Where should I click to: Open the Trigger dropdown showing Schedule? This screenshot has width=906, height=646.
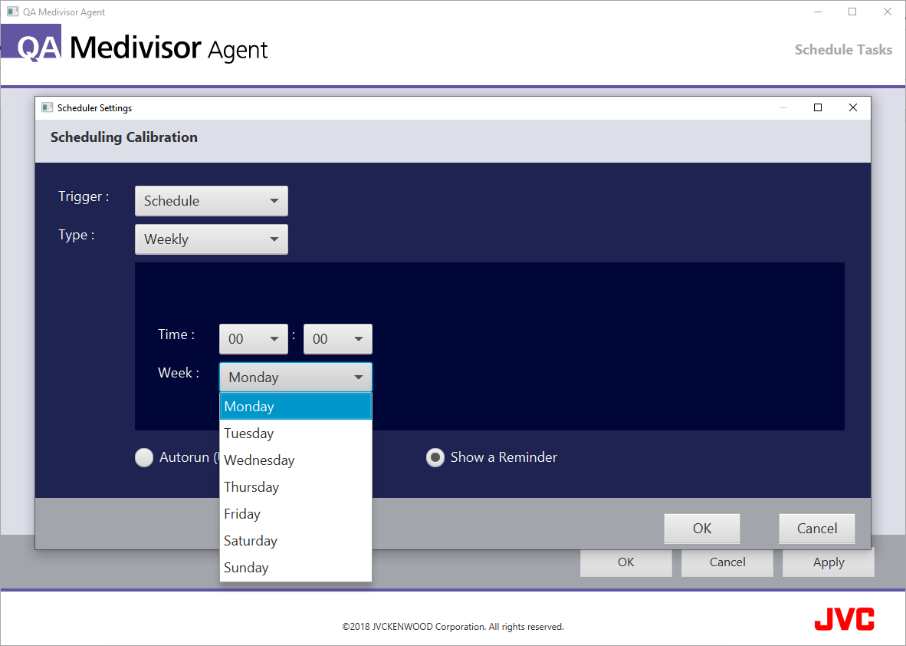click(212, 201)
